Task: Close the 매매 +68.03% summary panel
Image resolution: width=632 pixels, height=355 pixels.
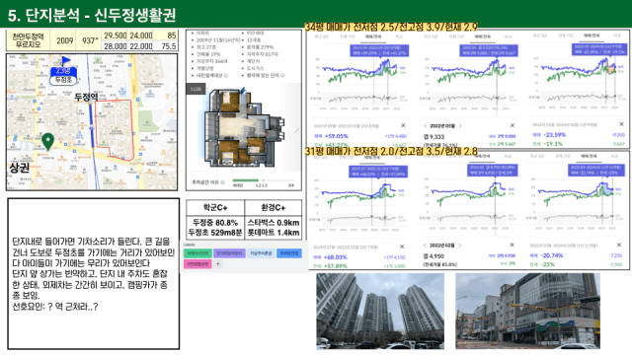Action: [402, 247]
